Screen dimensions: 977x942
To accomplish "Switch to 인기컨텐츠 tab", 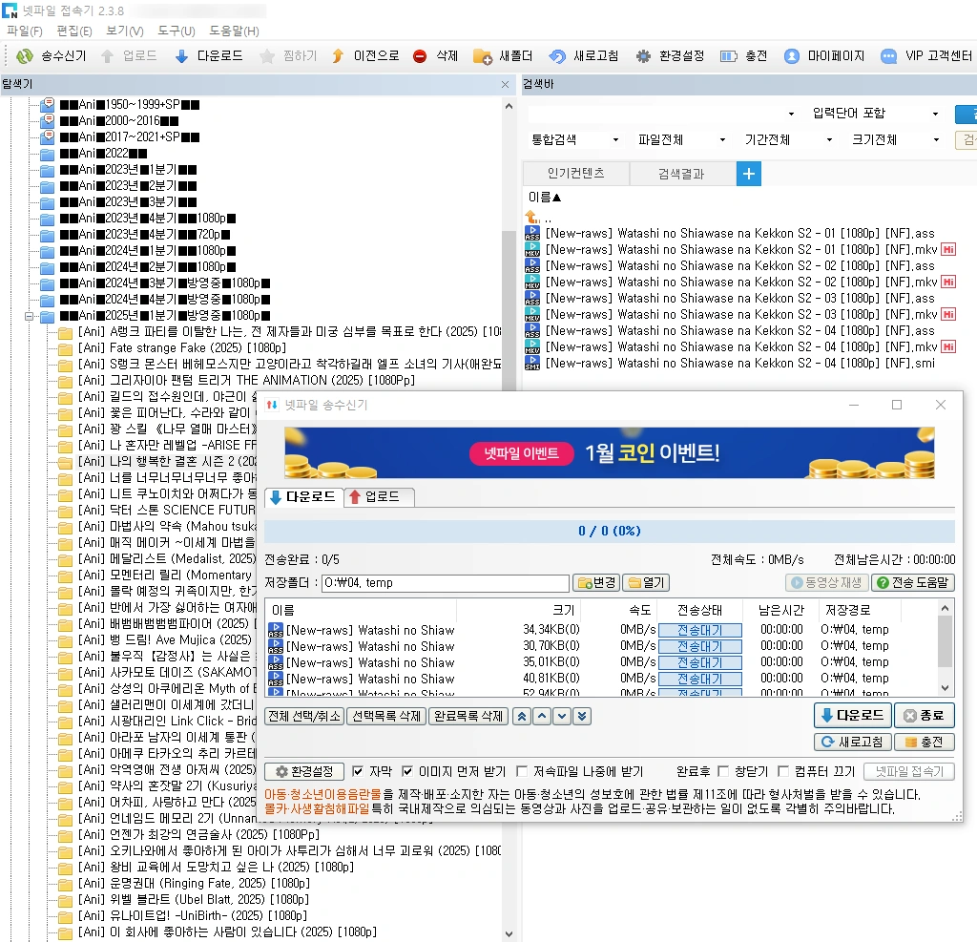I will (575, 174).
